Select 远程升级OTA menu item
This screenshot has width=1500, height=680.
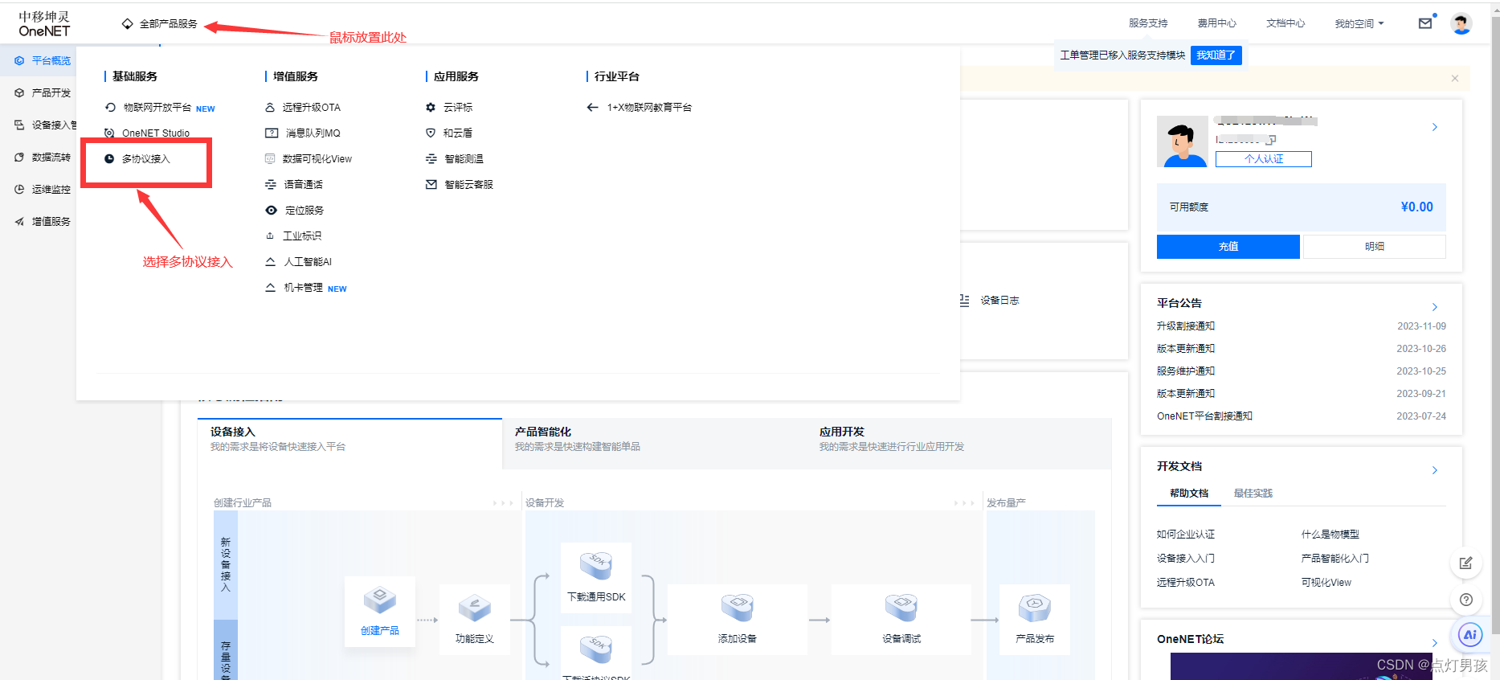pyautogui.click(x=303, y=108)
